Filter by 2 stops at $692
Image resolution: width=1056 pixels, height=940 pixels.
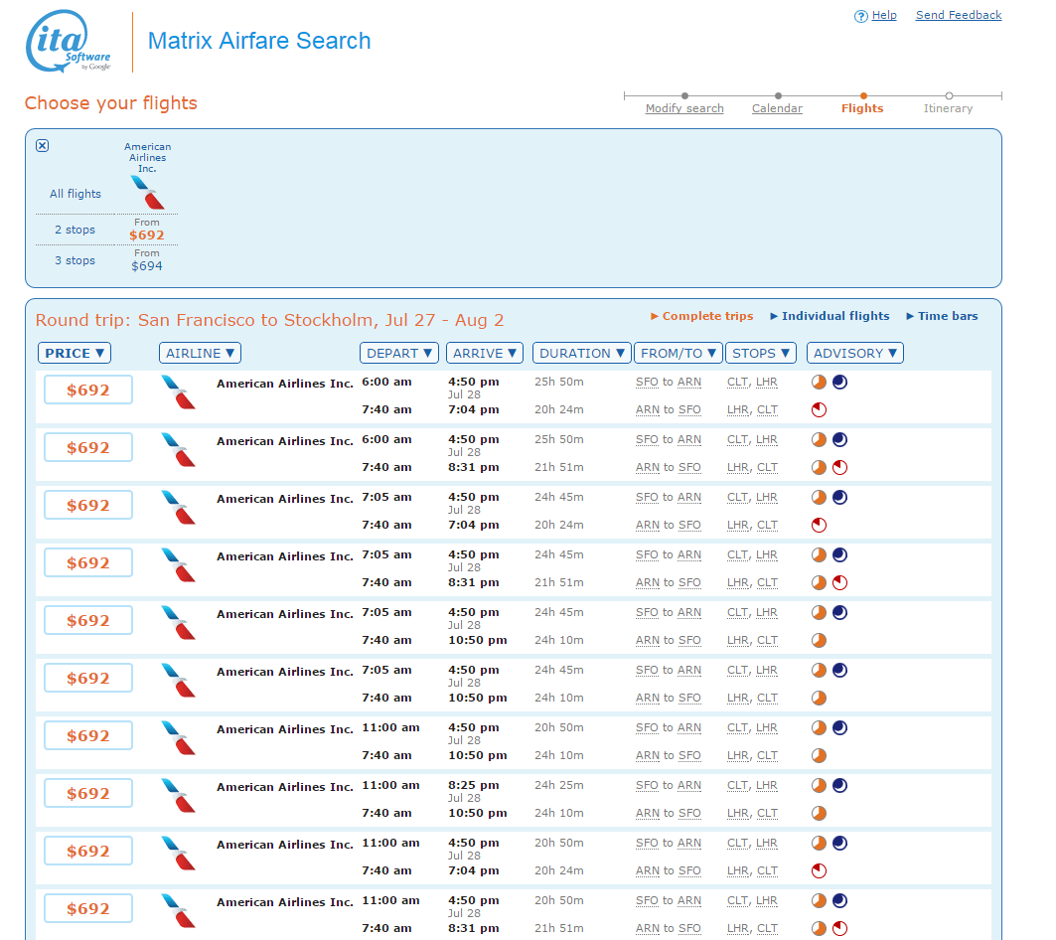[x=146, y=235]
